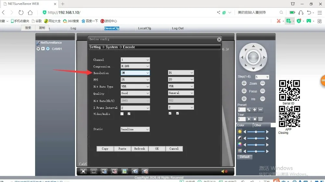Toggle the audio speaker icon

224,171
